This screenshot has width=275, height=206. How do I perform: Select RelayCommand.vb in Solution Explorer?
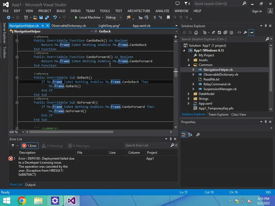point(217,84)
